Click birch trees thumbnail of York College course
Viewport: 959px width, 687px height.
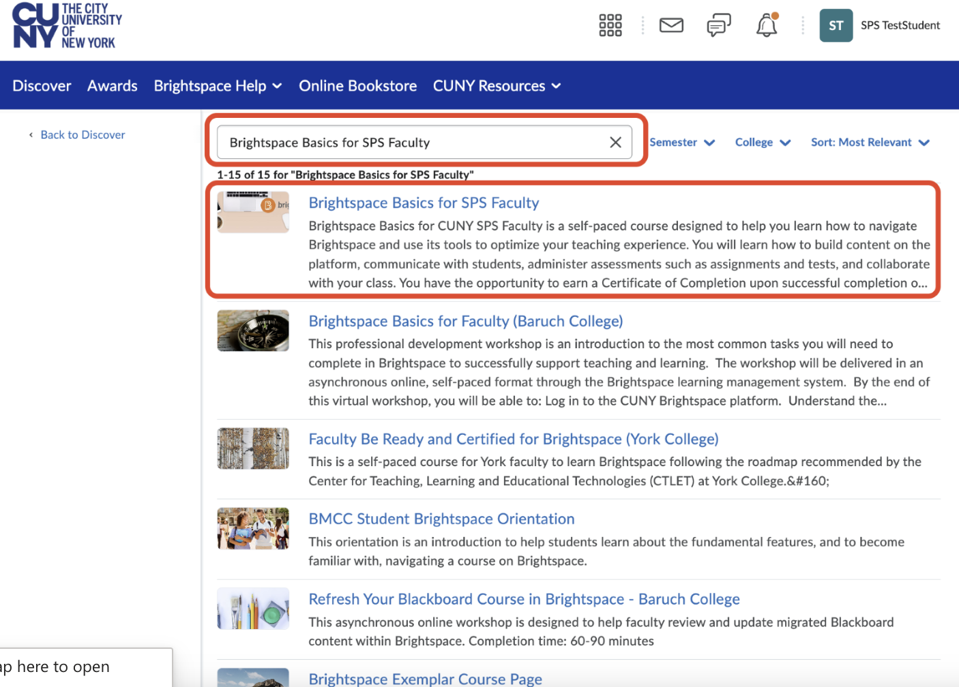[x=253, y=448]
